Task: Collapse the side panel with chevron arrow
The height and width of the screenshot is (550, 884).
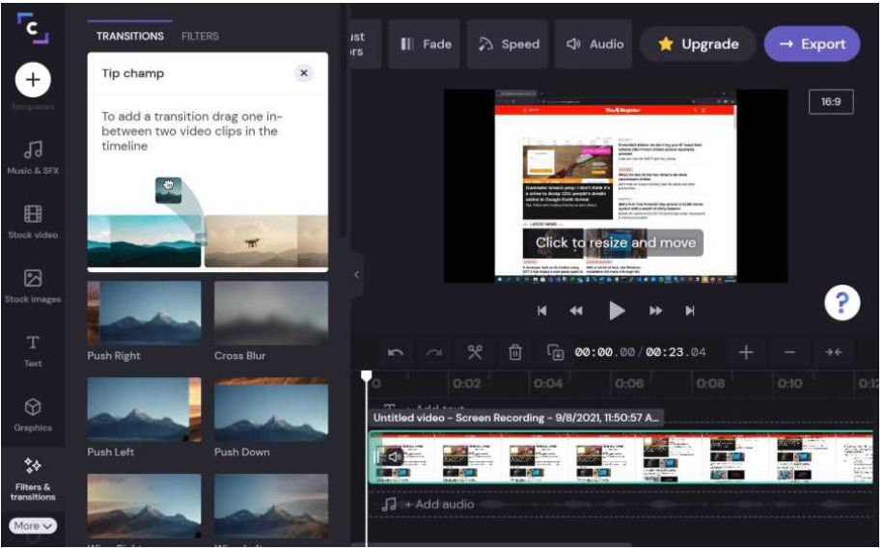Action: (x=356, y=275)
